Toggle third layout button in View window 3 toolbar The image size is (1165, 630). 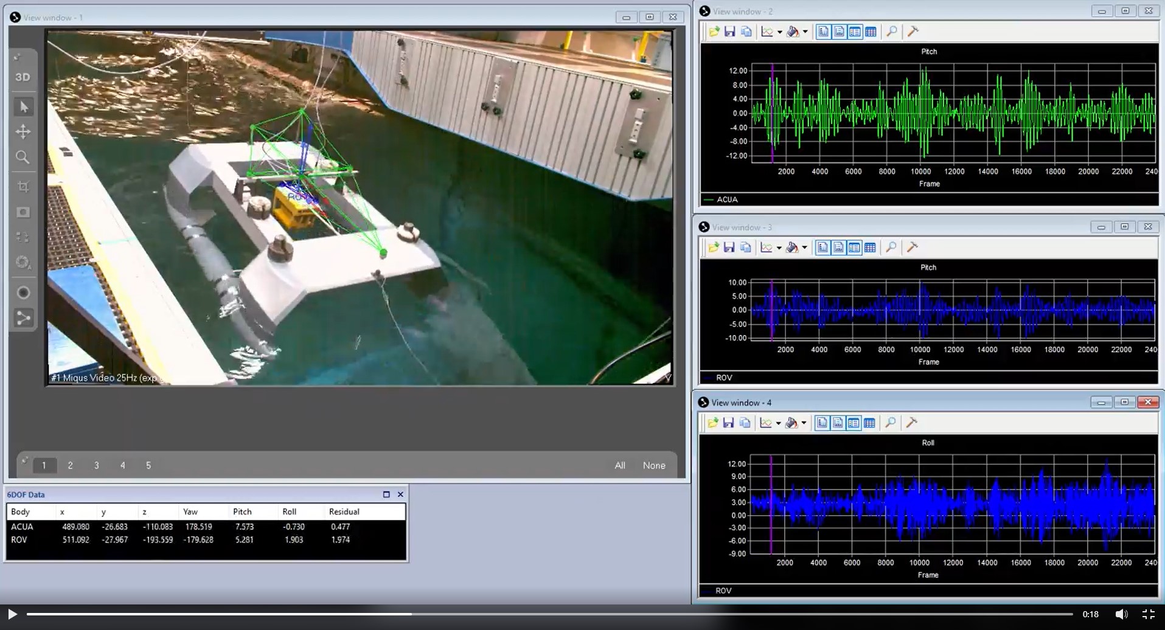pyautogui.click(x=854, y=247)
